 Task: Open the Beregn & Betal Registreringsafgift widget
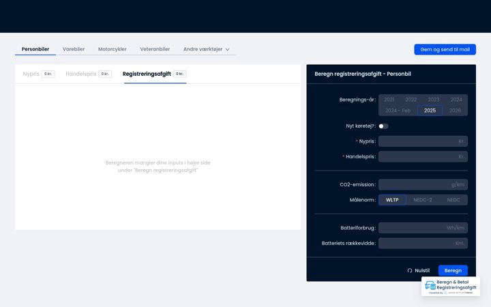(451, 287)
